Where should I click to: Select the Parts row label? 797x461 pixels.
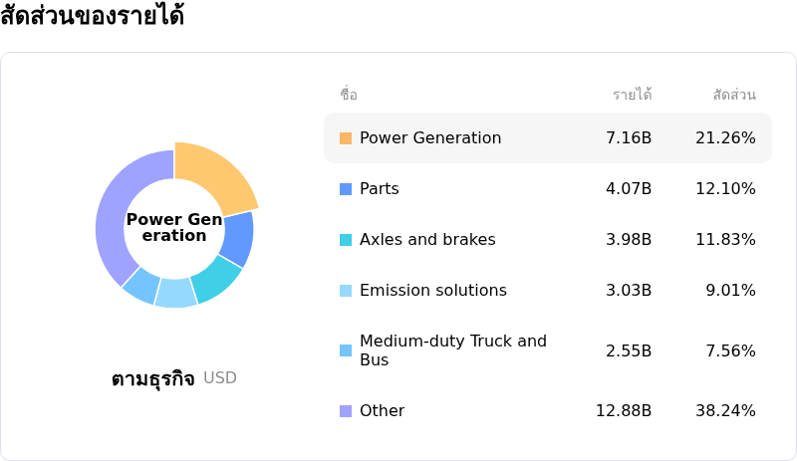(x=379, y=189)
